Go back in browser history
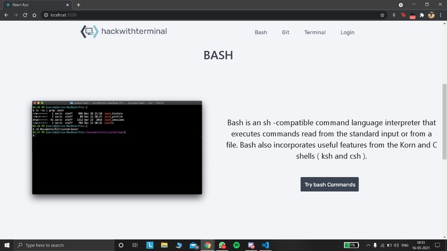 point(6,15)
